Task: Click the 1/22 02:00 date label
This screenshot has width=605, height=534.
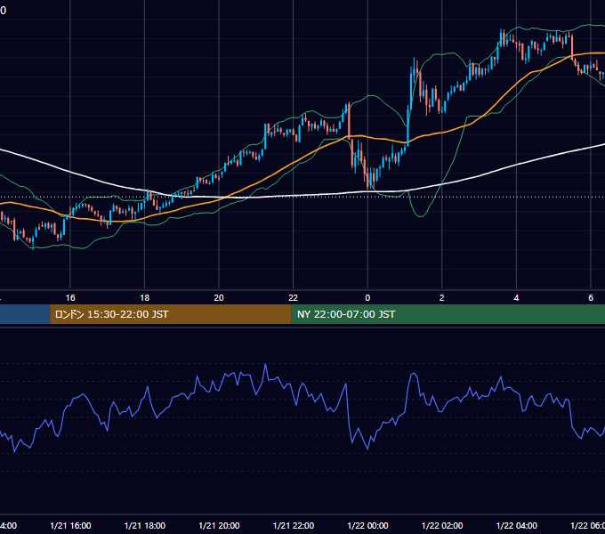Action: point(442,525)
